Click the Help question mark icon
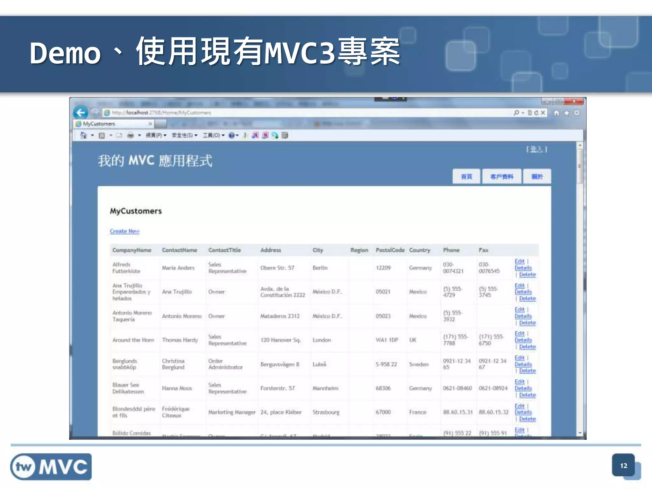Viewport: 652px width, 489px height. tap(231, 136)
